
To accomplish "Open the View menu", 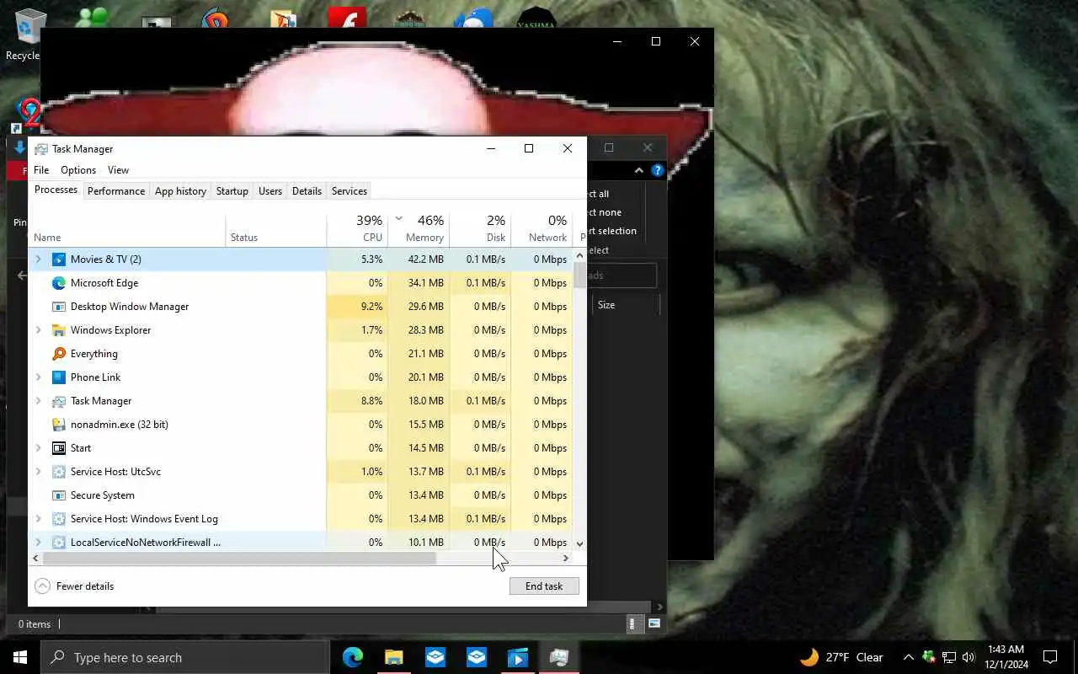I will 118,170.
